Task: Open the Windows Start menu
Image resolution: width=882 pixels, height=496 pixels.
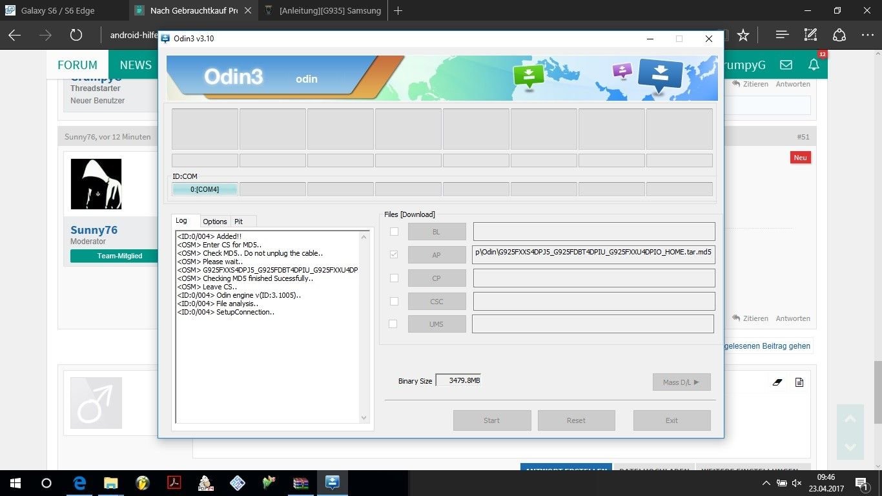Action: (x=15, y=483)
